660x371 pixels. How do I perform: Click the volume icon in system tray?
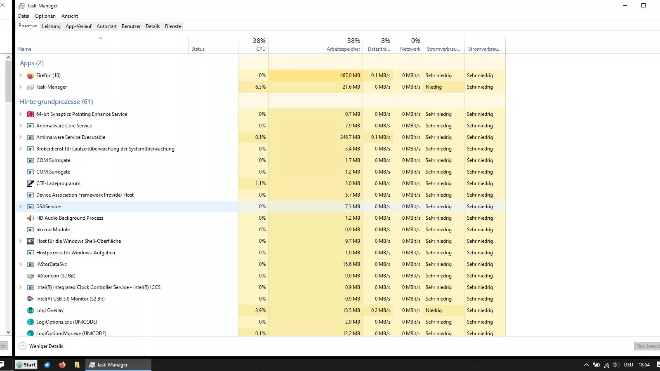click(x=616, y=365)
